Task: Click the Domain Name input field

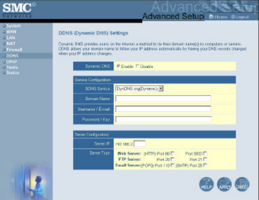Action: (x=163, y=98)
